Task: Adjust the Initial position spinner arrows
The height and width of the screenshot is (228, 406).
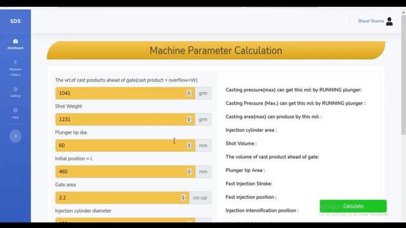Action: pyautogui.click(x=189, y=172)
